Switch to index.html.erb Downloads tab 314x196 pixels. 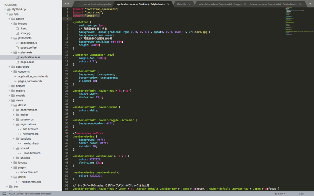pyautogui.click(x=220, y=4)
